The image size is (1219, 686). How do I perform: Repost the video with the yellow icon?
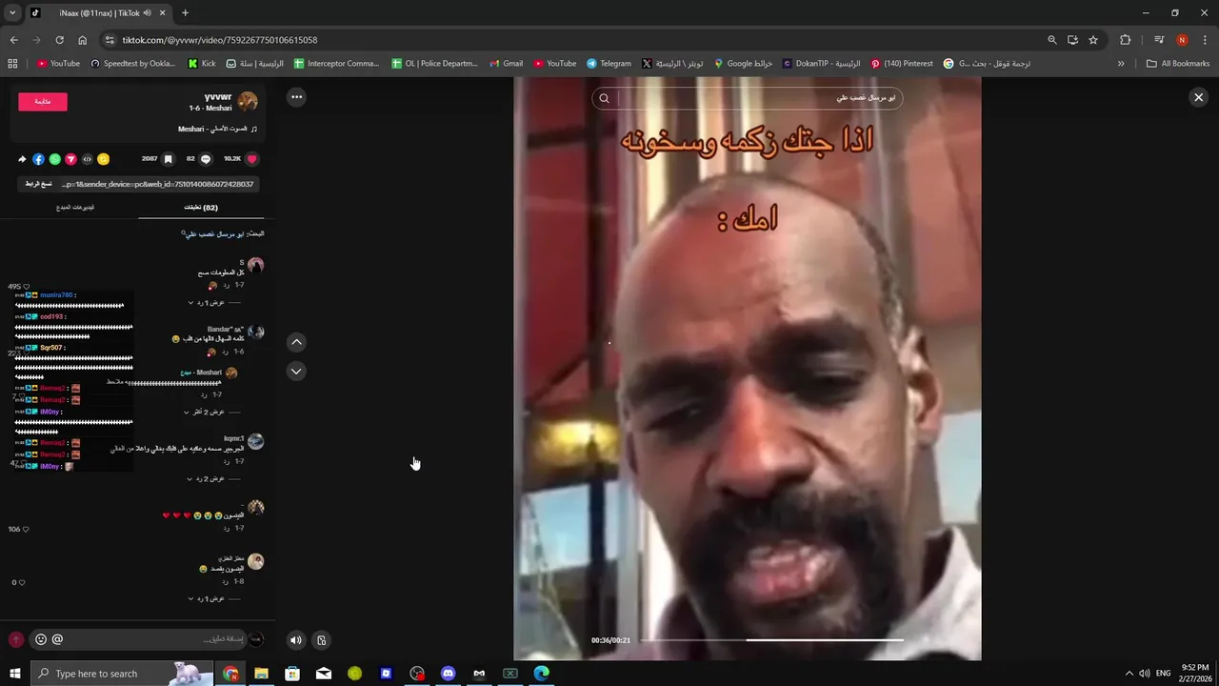point(103,159)
